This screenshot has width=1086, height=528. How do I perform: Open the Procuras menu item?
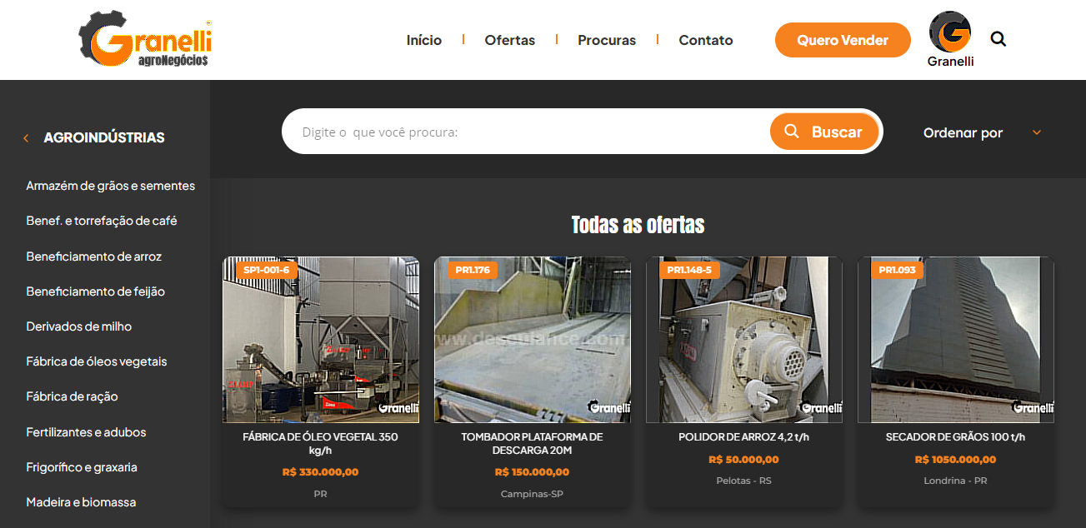(607, 40)
